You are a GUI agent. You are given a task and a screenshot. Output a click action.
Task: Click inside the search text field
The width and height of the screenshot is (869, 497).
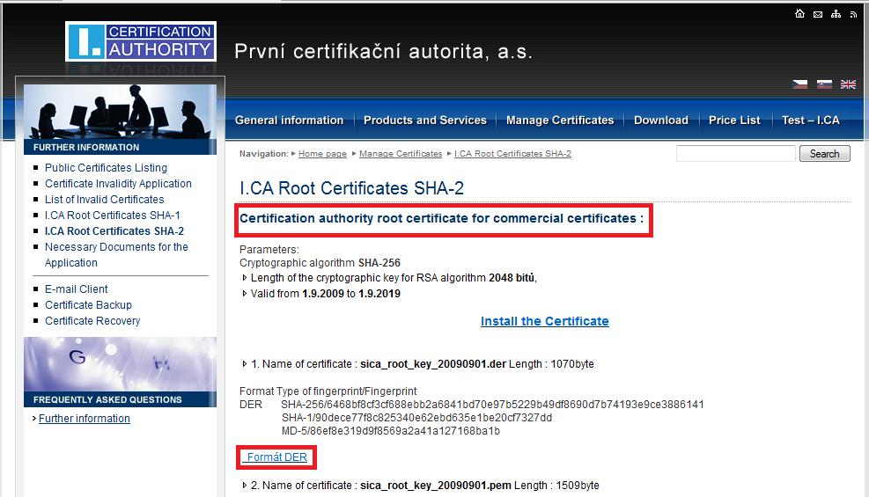(x=736, y=154)
